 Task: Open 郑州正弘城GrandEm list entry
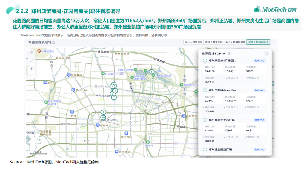click(224, 90)
